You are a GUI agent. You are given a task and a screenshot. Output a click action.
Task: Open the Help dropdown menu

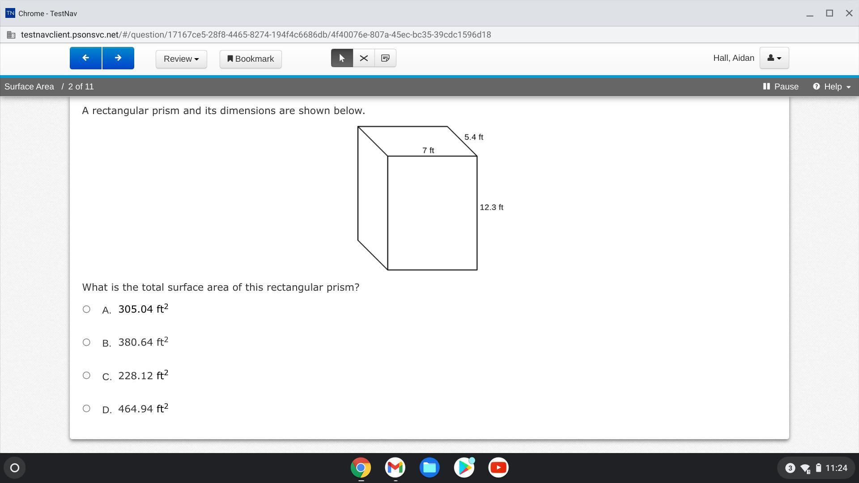coord(832,87)
